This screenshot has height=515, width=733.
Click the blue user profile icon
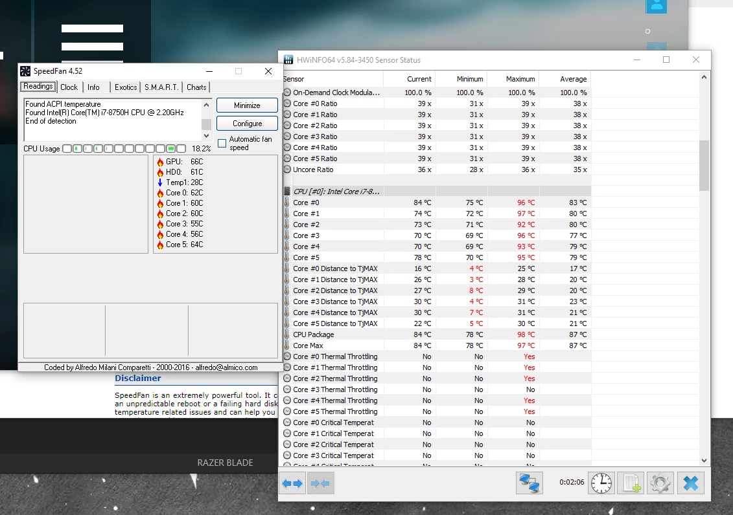click(x=657, y=6)
